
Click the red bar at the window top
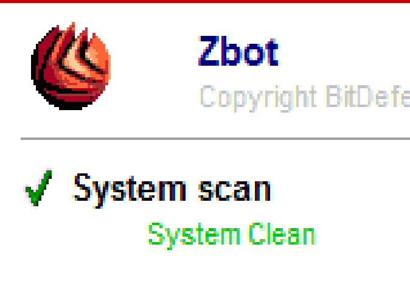point(205,1)
